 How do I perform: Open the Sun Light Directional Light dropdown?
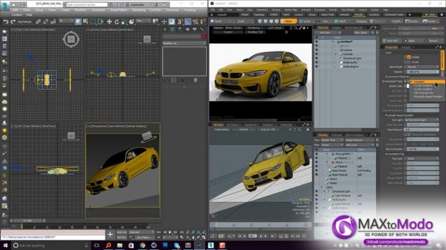pos(422,120)
